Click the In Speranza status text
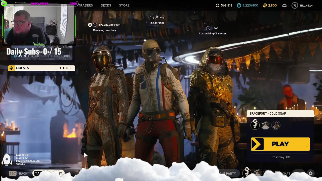 157,23
